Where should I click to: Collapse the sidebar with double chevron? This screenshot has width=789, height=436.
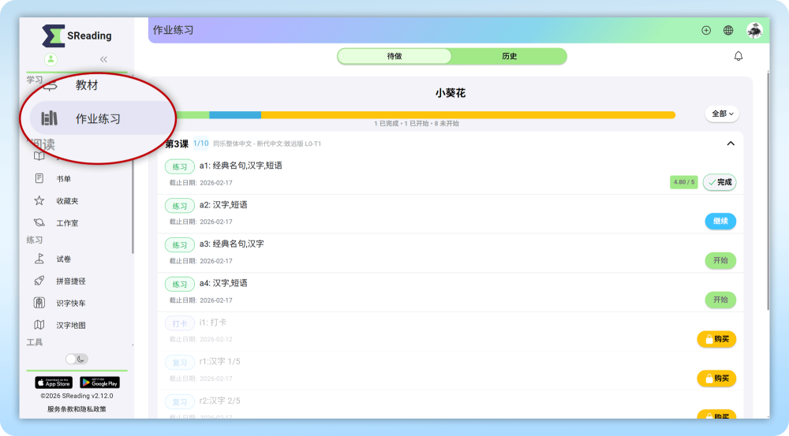103,59
